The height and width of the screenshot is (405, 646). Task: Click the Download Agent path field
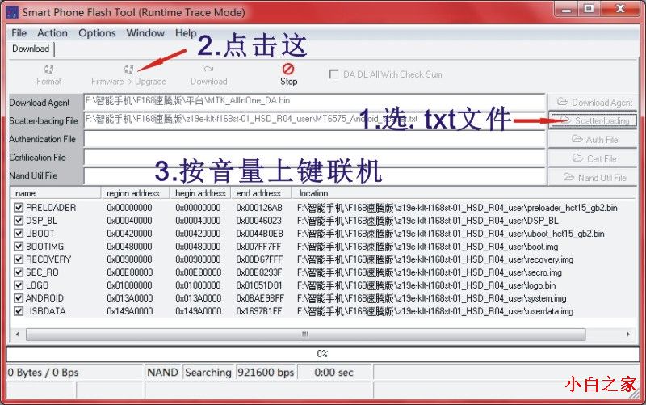[x=315, y=102]
